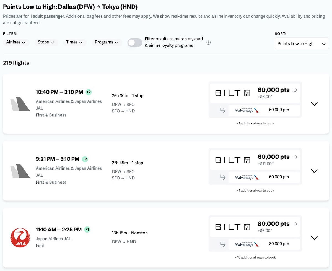This screenshot has height=271, width=332.
Task: Select AAdvantage 80,000 pts option
Action: pyautogui.click(x=264, y=244)
